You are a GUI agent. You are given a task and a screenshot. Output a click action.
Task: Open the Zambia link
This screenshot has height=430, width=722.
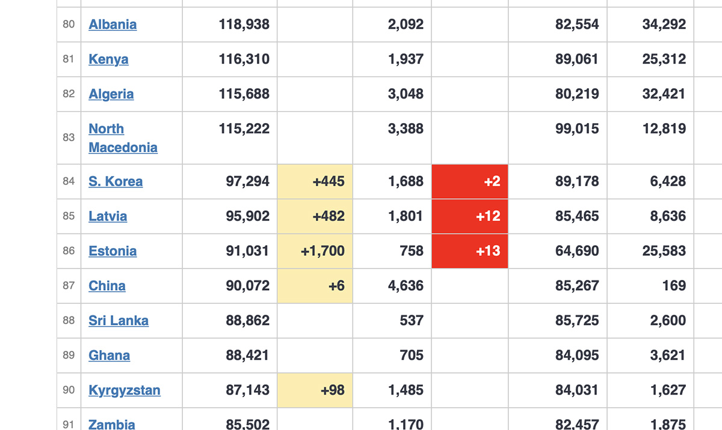pyautogui.click(x=112, y=424)
